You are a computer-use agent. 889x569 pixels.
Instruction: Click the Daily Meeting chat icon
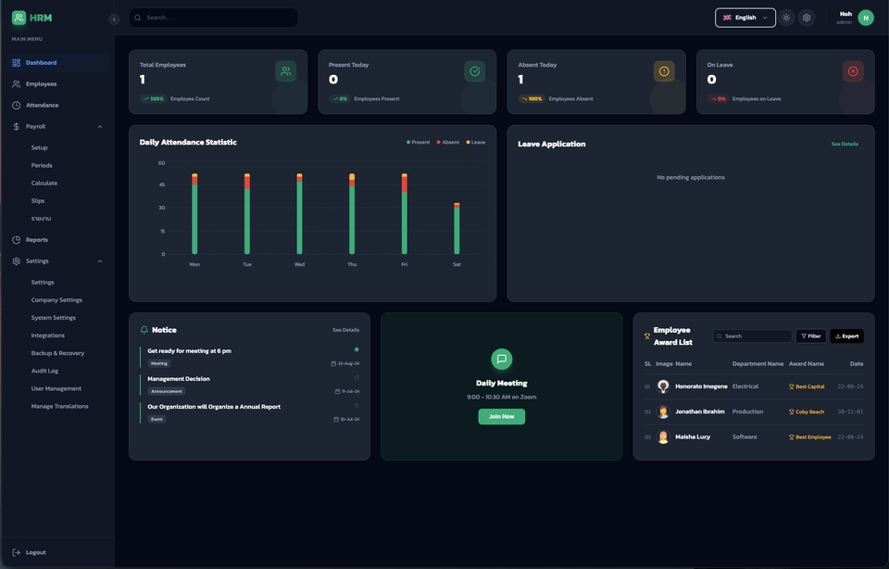click(501, 359)
